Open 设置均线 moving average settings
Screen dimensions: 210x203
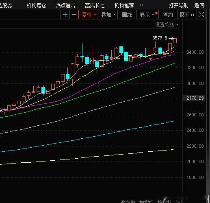coord(167,25)
